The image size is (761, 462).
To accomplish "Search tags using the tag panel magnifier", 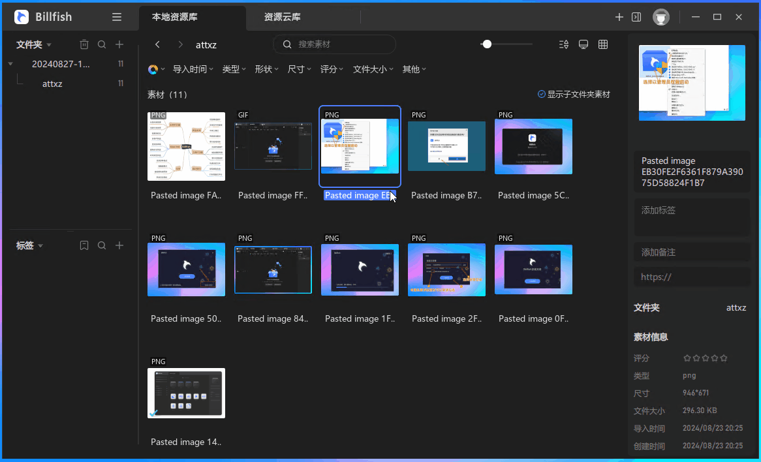I will click(x=101, y=245).
